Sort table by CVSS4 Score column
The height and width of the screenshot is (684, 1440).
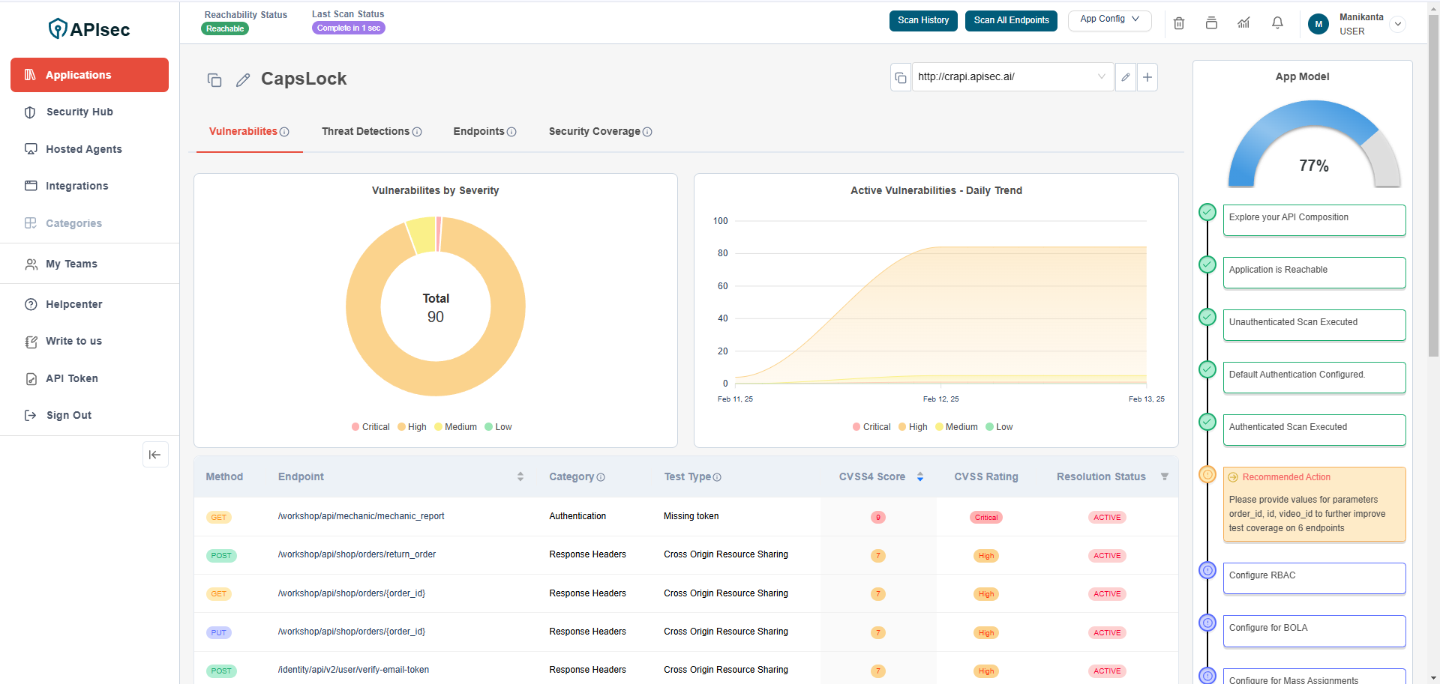(919, 477)
